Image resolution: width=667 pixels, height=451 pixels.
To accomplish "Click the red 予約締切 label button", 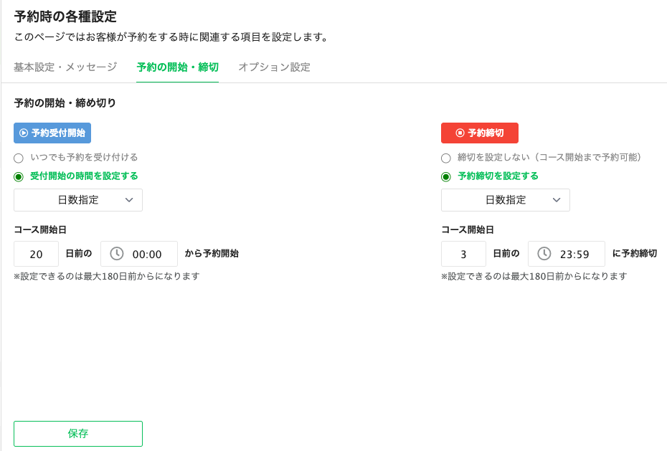I will [x=480, y=133].
